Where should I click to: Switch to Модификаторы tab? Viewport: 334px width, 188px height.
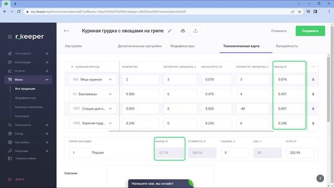[x=182, y=46]
